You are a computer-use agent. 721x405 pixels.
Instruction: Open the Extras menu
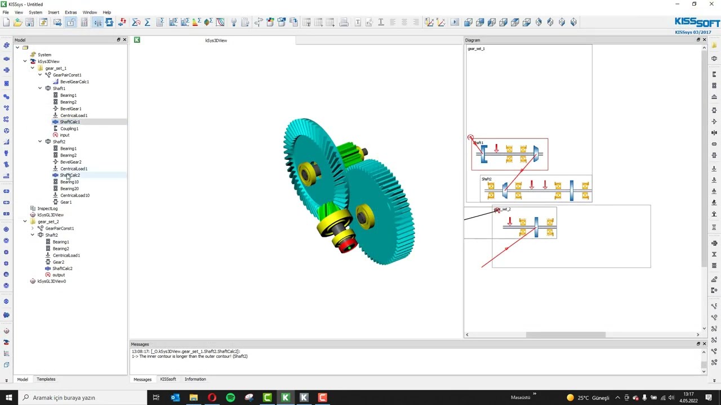tap(71, 12)
